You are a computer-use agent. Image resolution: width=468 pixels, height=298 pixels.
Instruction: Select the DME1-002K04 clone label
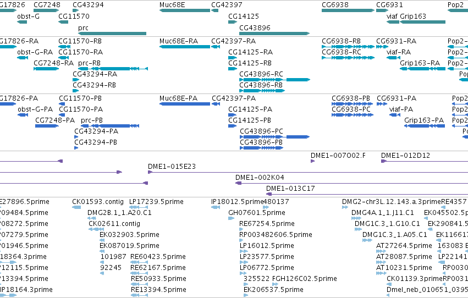tap(260, 178)
